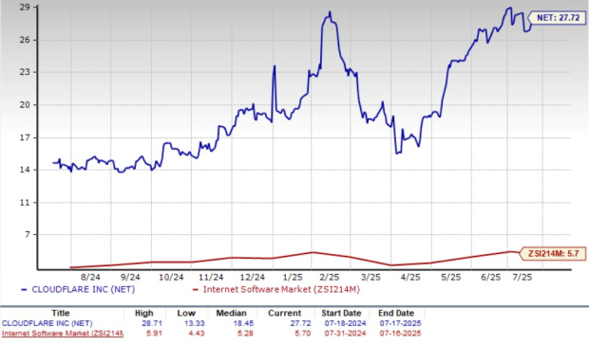Click the 4/25 x-axis label
The width and height of the screenshot is (589, 345).
click(x=410, y=277)
